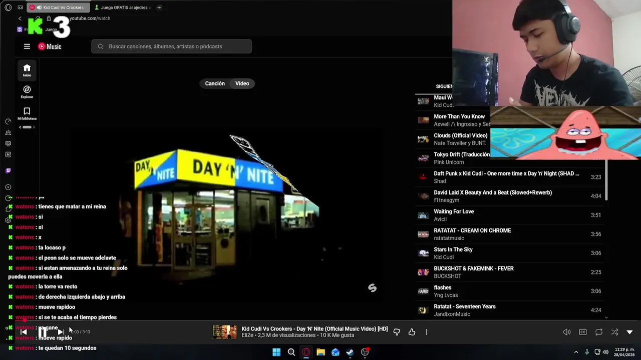Image resolution: width=641 pixels, height=360 pixels.
Task: Open Windows taskbar search
Action: [291, 352]
